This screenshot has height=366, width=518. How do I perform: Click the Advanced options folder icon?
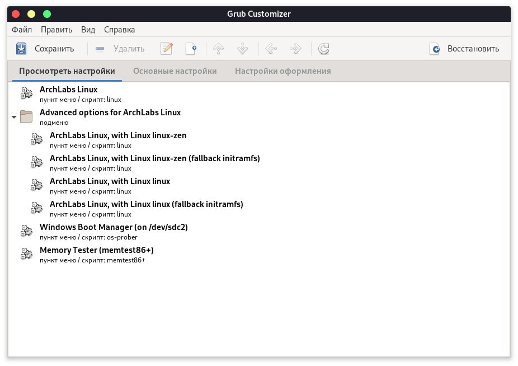pyautogui.click(x=26, y=116)
